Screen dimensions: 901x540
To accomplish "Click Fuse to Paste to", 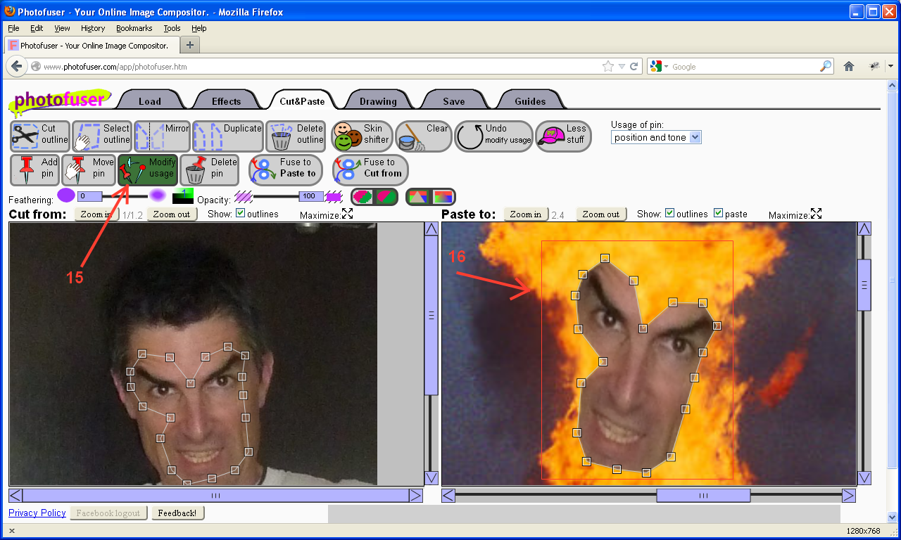I will (x=286, y=170).
